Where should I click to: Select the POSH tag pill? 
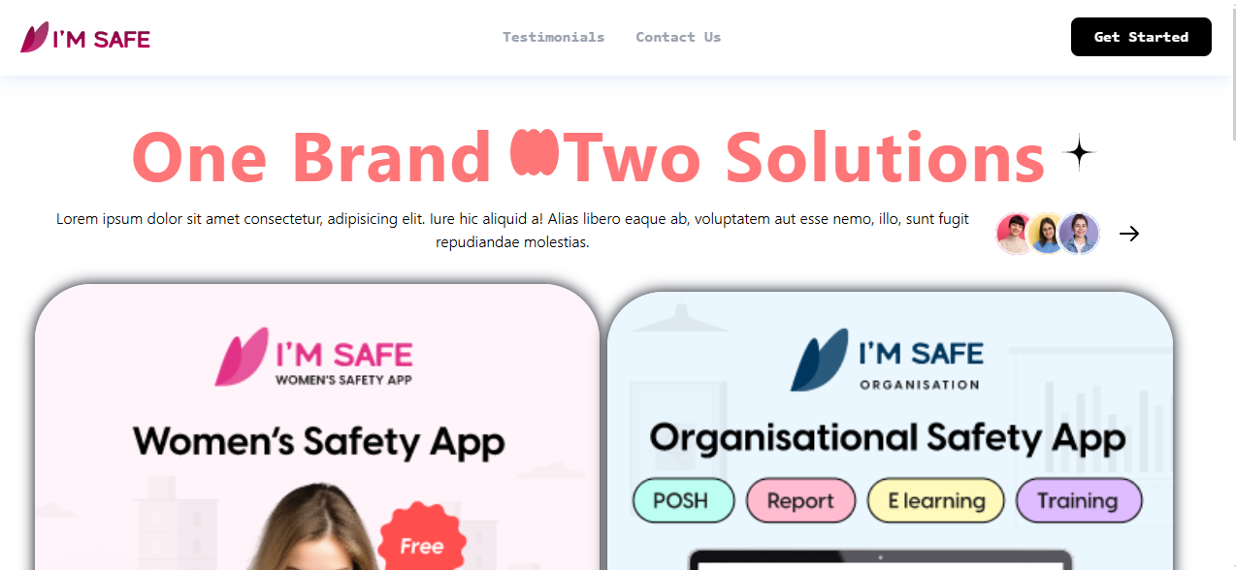[x=683, y=500]
